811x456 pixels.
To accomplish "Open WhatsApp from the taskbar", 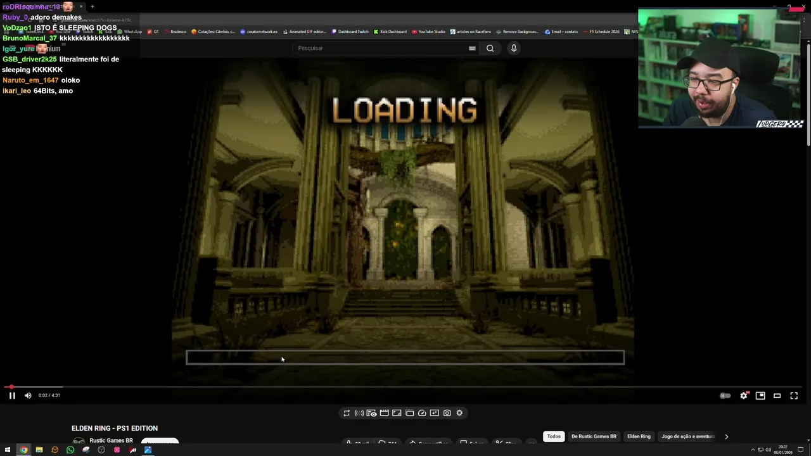I will 70,450.
